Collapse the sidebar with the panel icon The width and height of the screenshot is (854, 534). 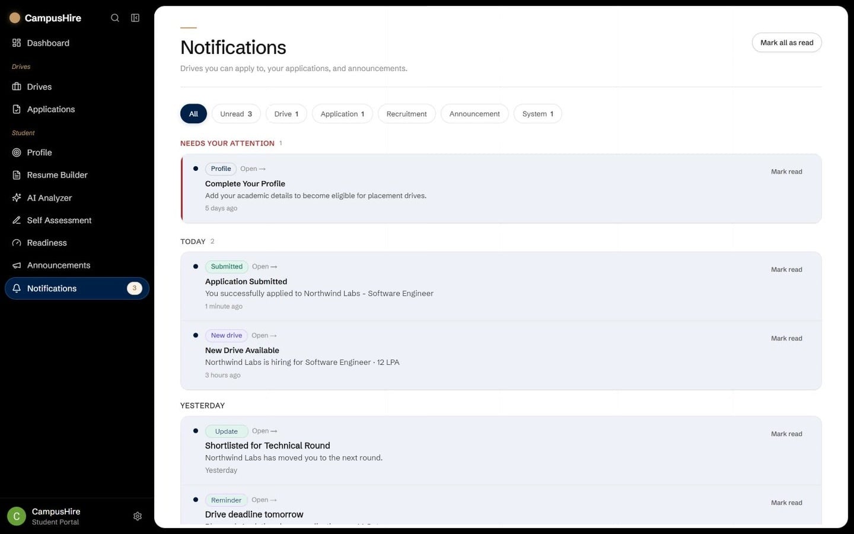point(135,18)
